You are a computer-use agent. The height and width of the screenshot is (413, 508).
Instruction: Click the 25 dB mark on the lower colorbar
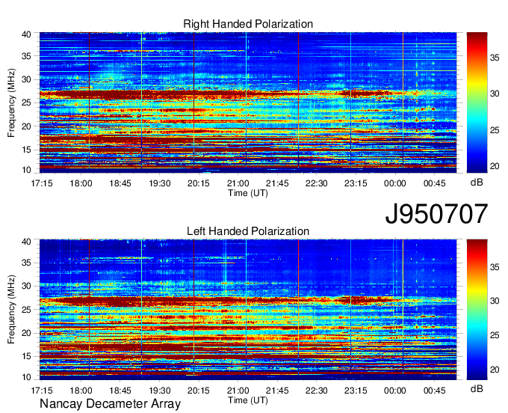pos(495,335)
